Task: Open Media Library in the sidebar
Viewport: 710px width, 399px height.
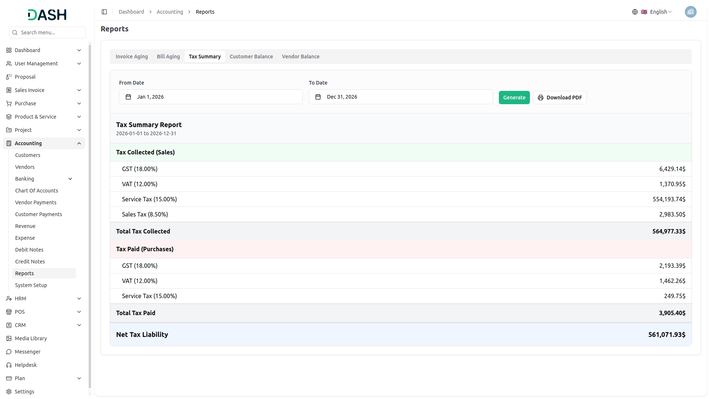Action: pos(31,338)
